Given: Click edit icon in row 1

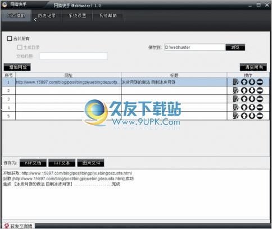Looking at the screenshot, I should click(x=235, y=82).
